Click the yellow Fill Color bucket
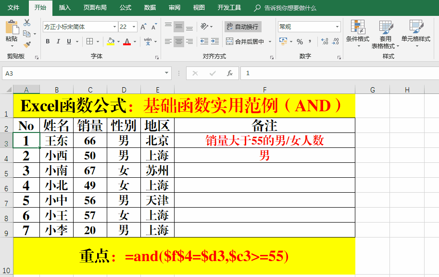 pos(110,41)
